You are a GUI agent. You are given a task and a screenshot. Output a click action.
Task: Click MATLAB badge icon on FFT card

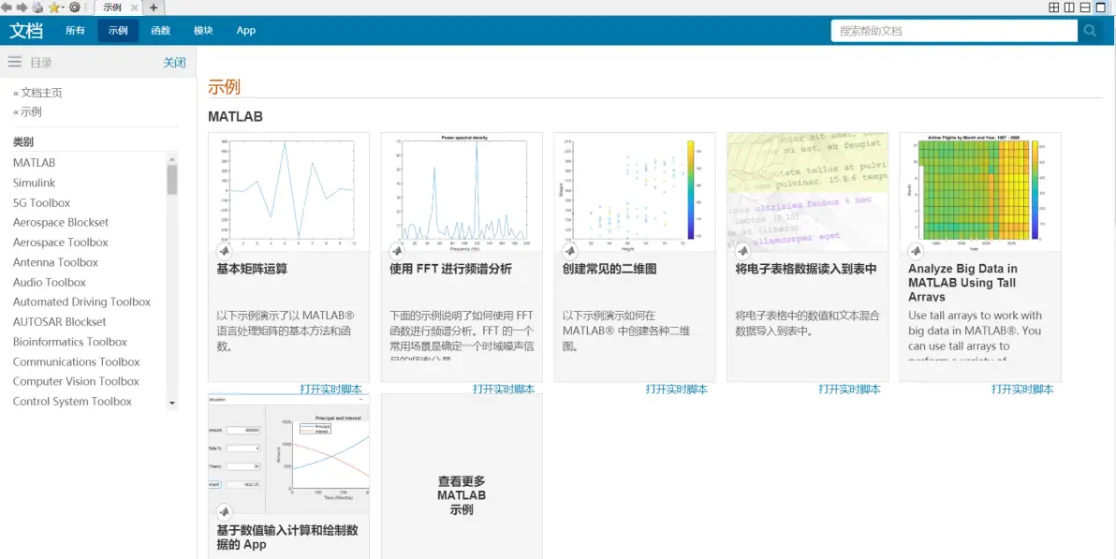coord(397,251)
